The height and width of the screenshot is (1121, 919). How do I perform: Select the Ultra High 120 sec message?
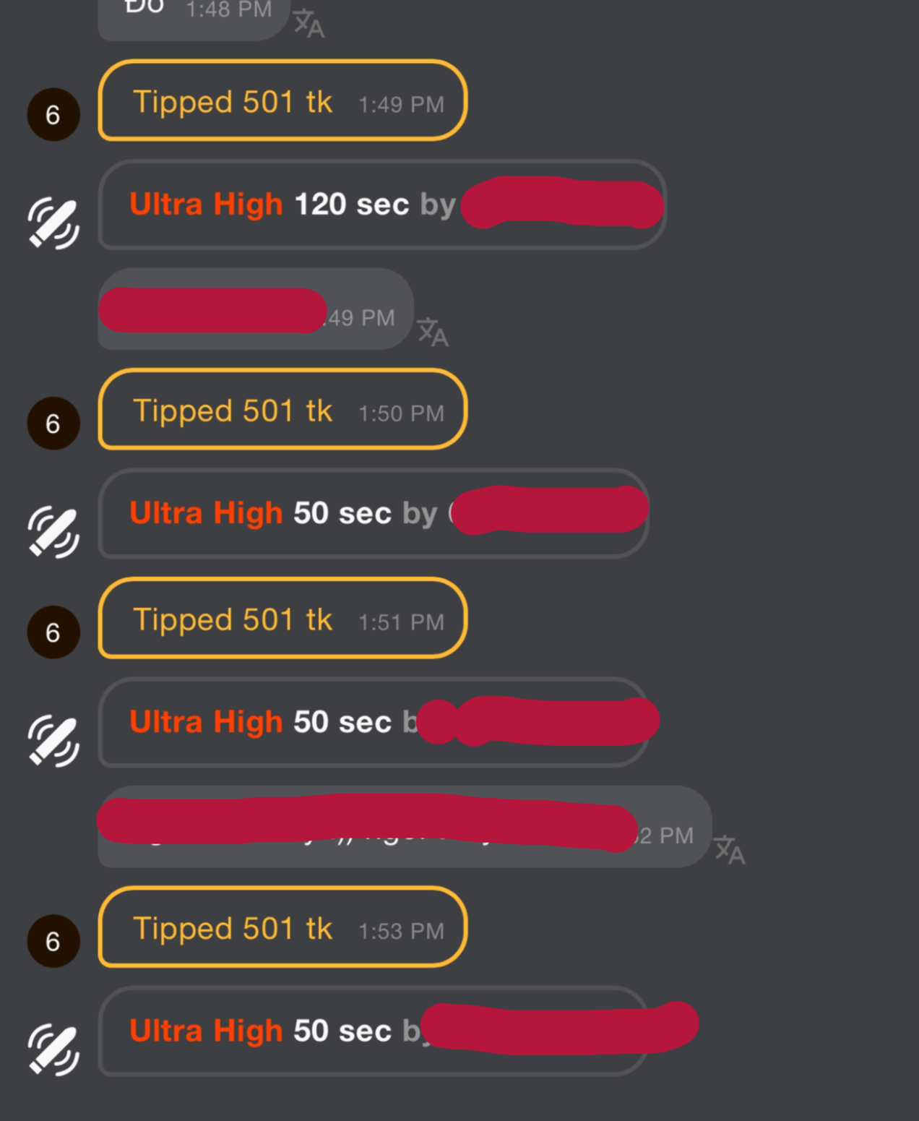[x=382, y=205]
